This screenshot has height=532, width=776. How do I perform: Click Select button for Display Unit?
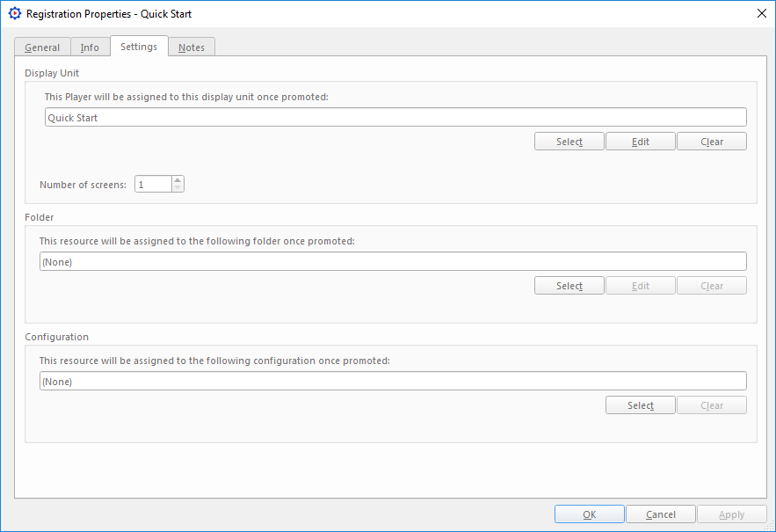(x=569, y=142)
